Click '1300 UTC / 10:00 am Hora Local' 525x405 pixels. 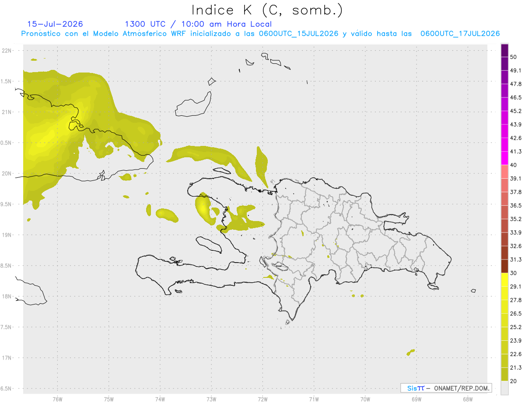point(198,24)
